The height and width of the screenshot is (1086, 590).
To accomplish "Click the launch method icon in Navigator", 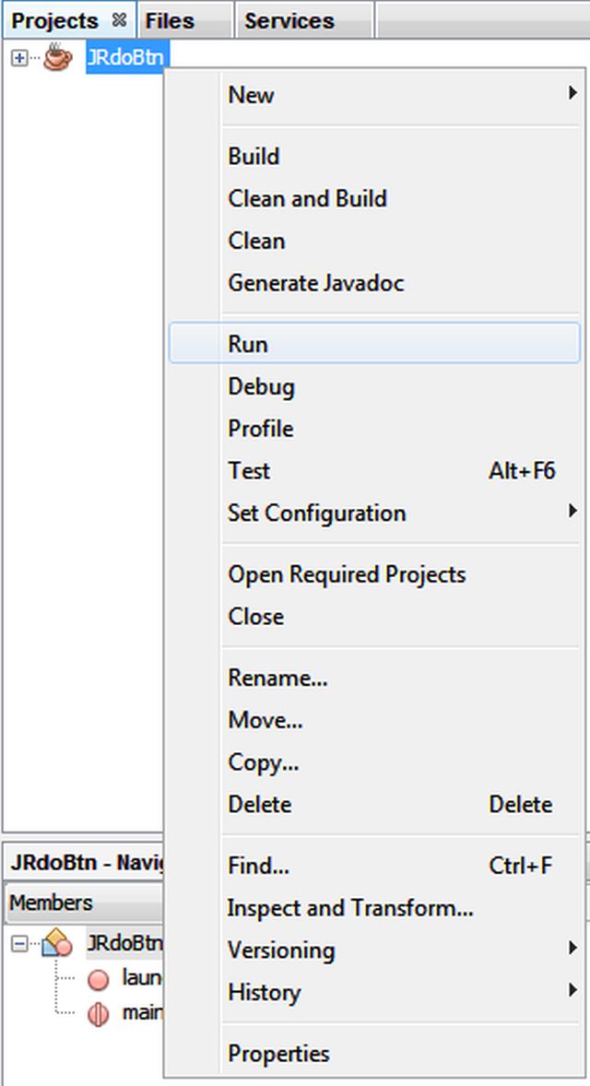I will tap(97, 979).
